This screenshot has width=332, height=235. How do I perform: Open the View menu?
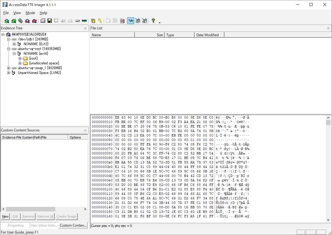coord(17,13)
